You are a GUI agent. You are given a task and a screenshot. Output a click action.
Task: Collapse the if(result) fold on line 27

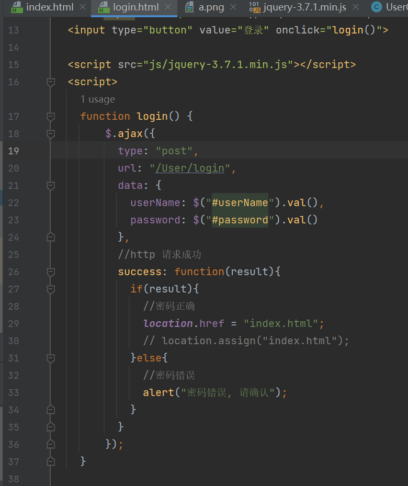[x=51, y=289]
